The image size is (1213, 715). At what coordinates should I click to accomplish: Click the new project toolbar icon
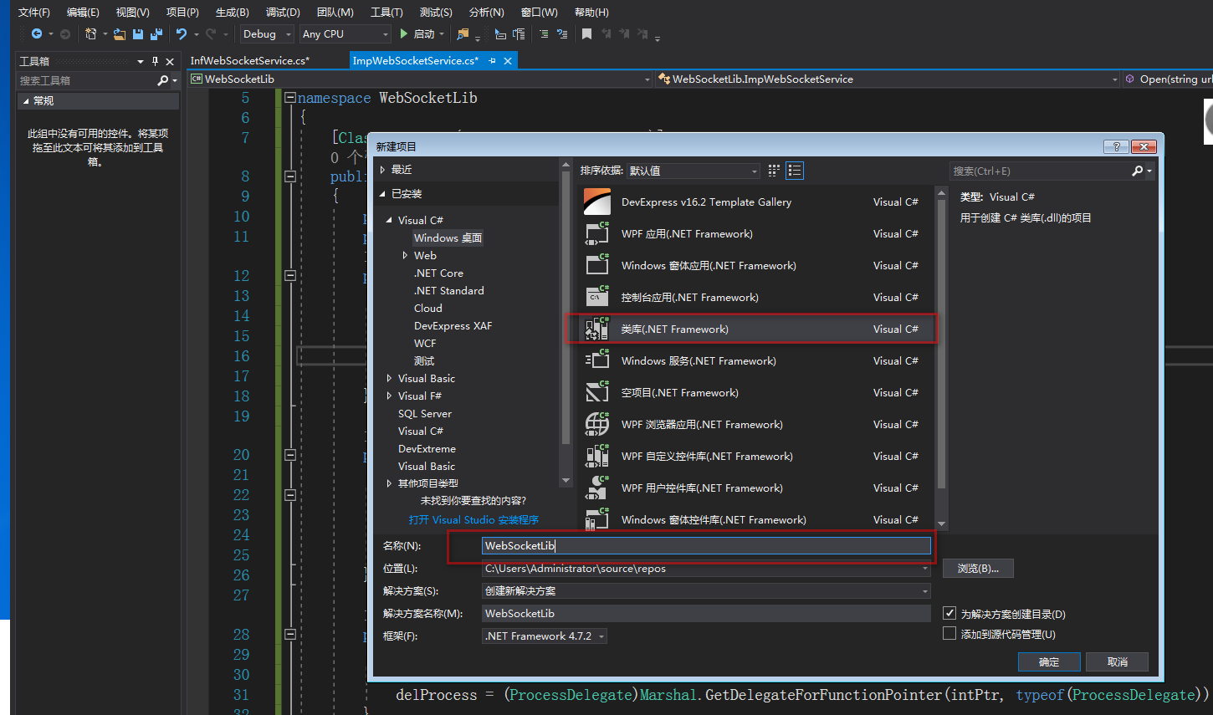(90, 34)
